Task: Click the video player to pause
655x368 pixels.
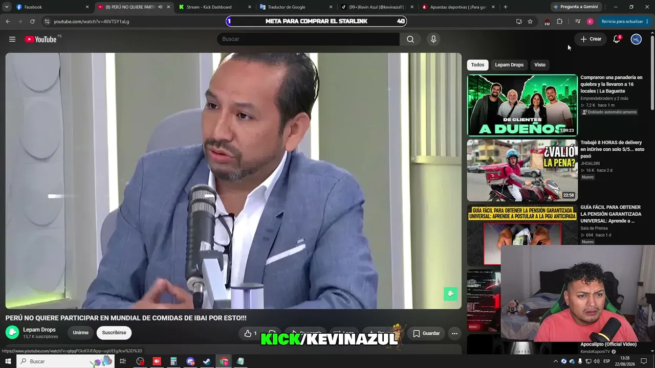Action: 233,181
